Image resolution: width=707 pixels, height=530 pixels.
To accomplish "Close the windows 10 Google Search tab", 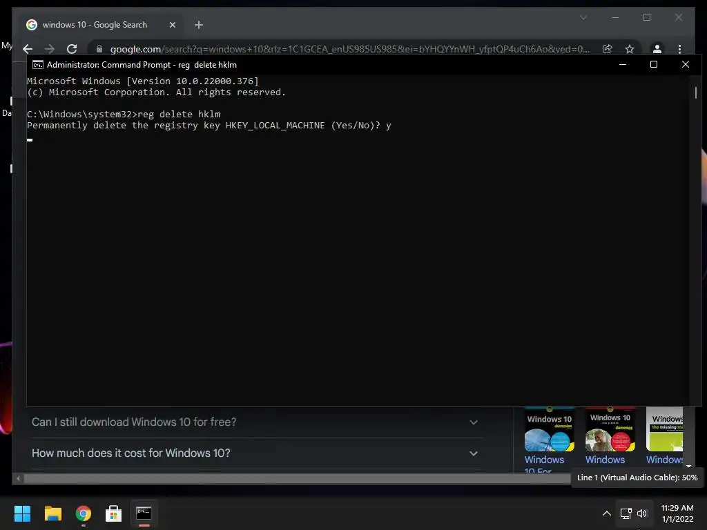I will click(172, 25).
